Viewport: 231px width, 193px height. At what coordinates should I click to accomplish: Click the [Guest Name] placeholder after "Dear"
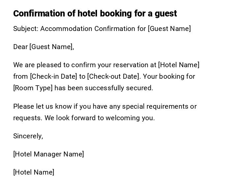[x=51, y=47]
